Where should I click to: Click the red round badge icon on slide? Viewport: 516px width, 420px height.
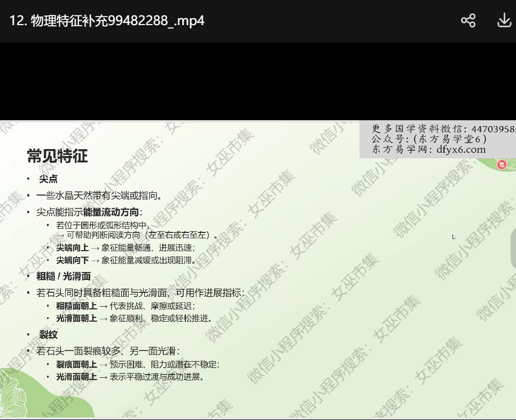[502, 165]
